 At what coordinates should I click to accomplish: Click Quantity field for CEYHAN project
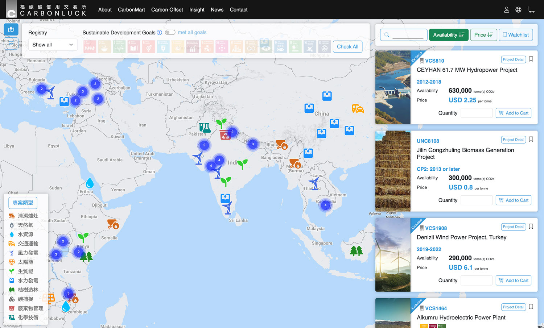477,113
